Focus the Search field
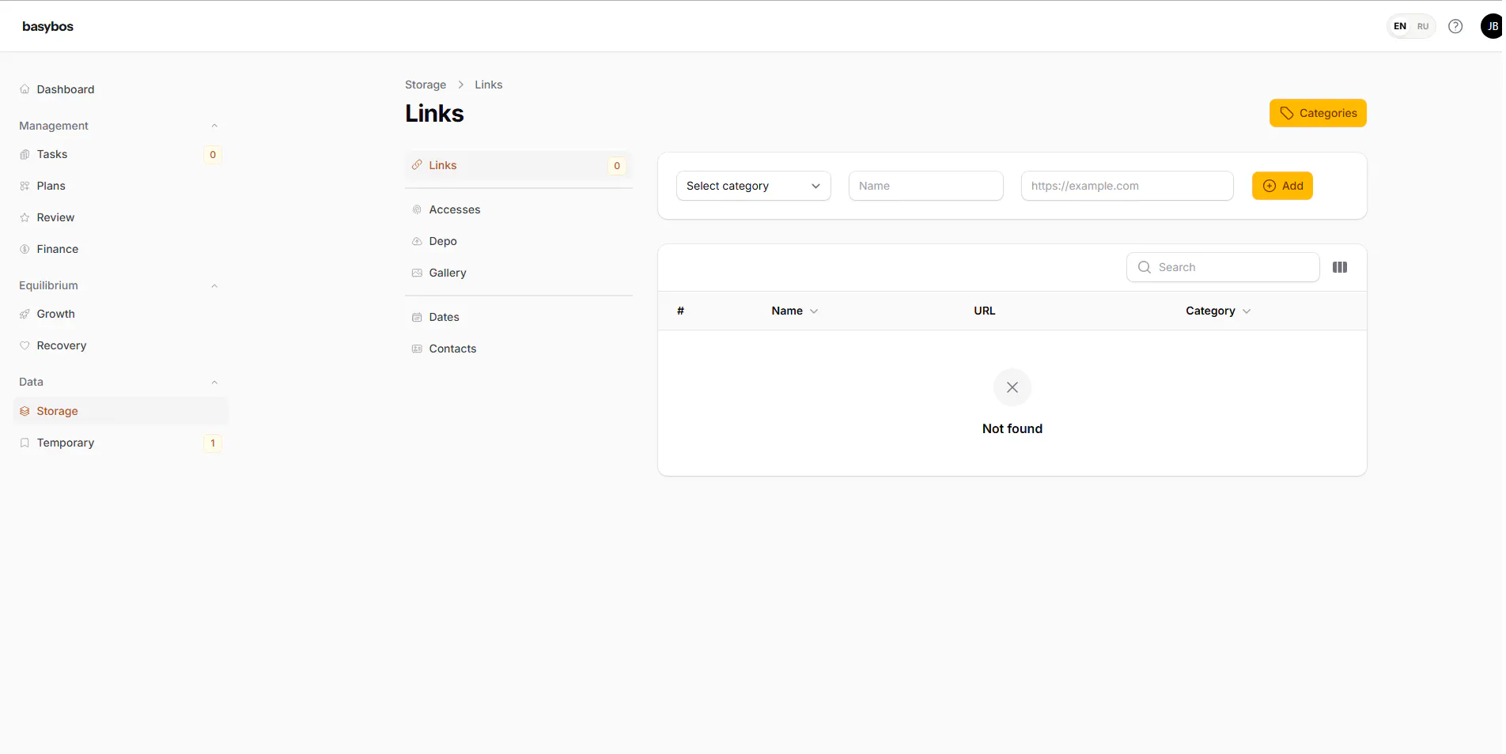 [x=1223, y=267]
